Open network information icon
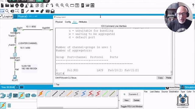 [x=22, y=5]
